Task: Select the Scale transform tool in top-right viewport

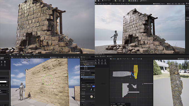Action: 104,4
